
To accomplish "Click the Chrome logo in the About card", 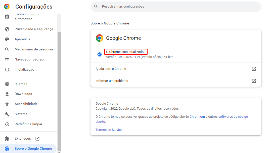I will click(99, 38).
